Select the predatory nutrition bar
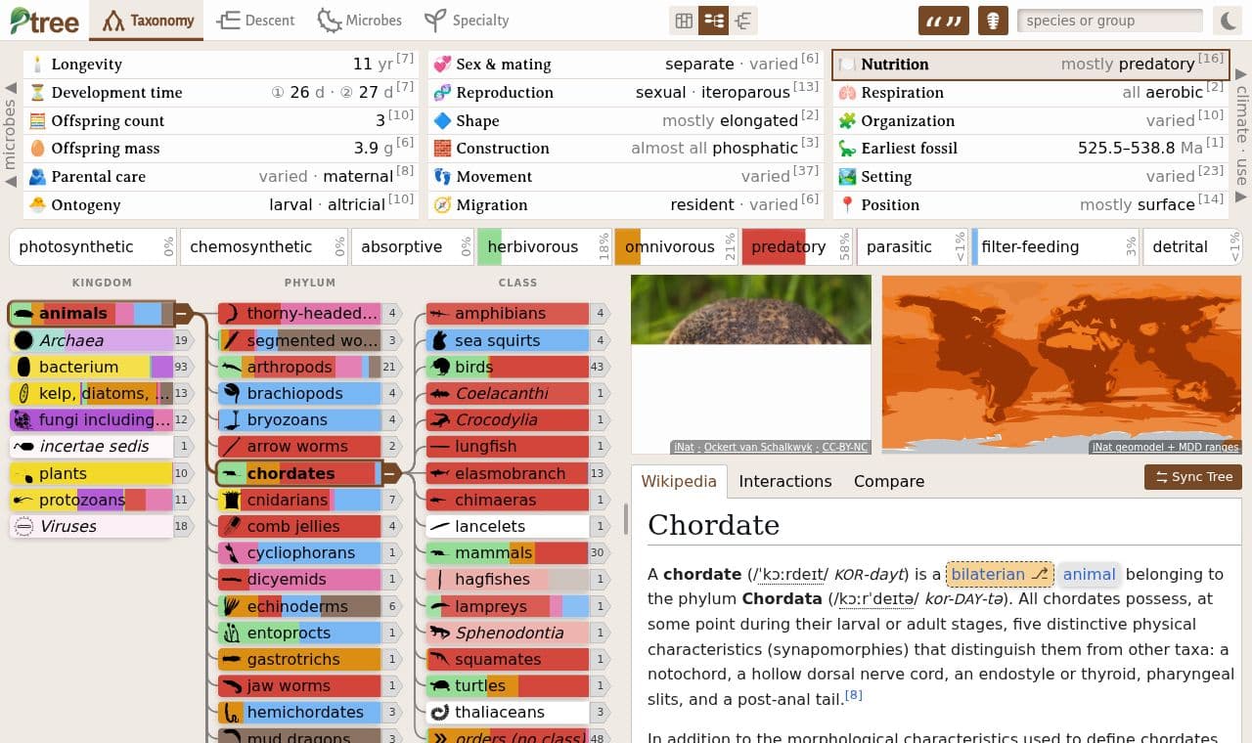This screenshot has height=743, width=1252. [x=795, y=247]
